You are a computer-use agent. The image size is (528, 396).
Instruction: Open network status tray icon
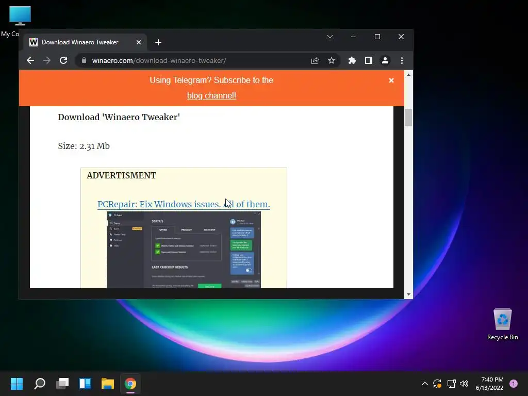point(451,384)
